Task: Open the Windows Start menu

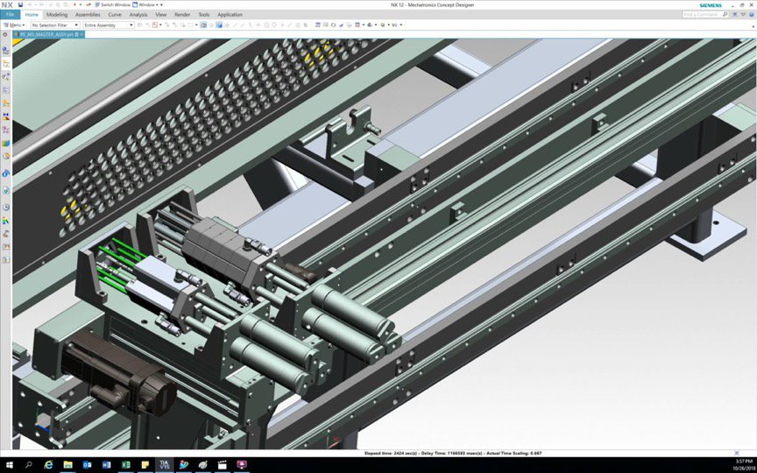Action: (9, 465)
